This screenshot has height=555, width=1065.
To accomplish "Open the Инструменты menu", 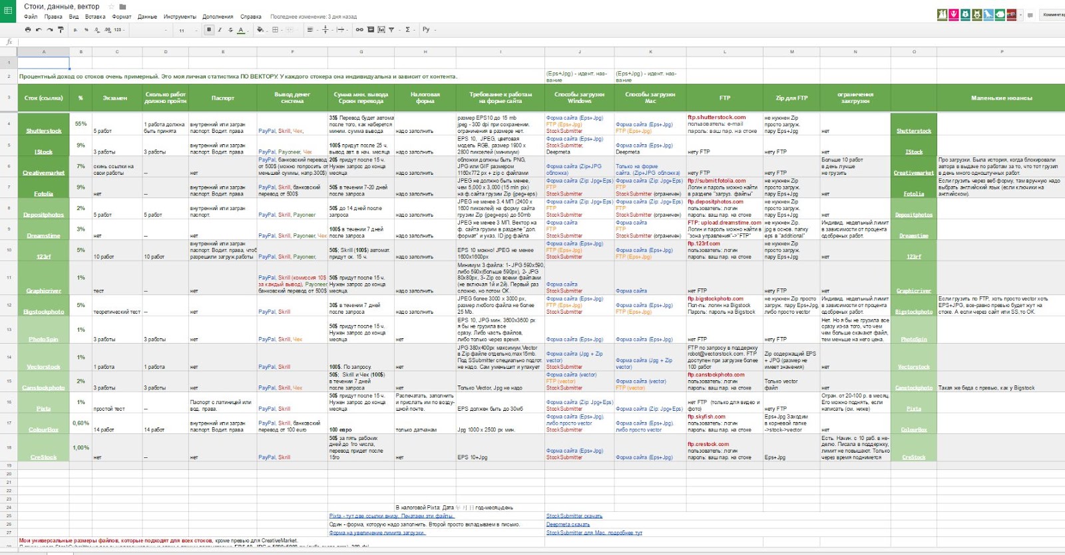I will [180, 17].
